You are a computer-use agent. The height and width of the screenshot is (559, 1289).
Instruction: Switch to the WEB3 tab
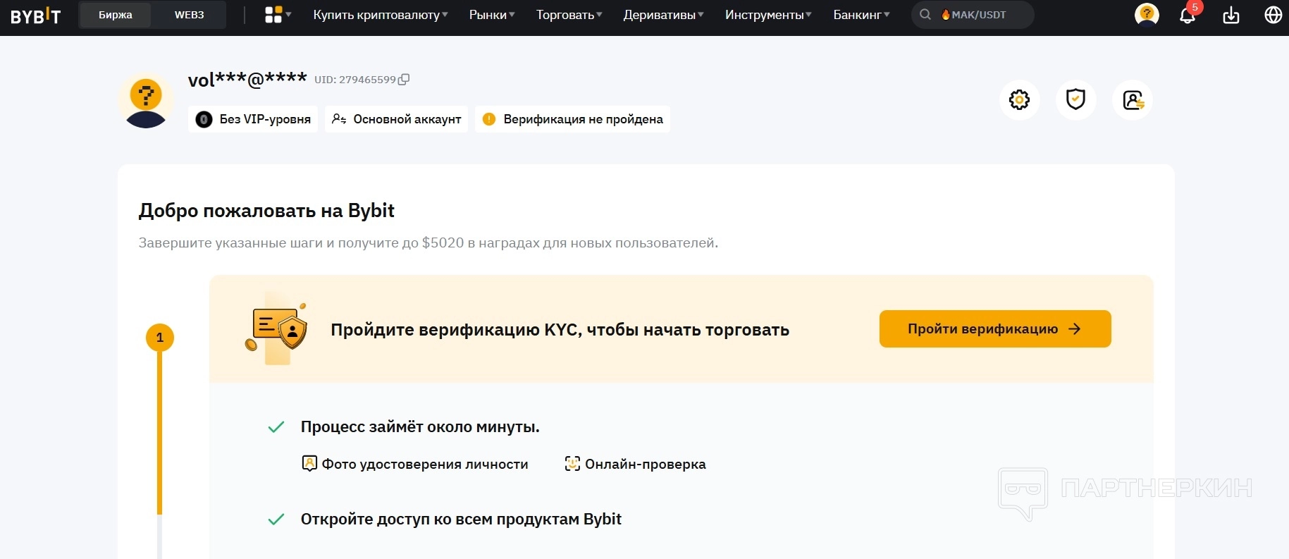[189, 15]
